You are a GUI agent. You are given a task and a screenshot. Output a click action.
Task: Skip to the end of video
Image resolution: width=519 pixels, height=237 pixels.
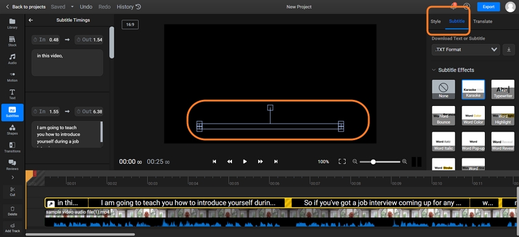(276, 161)
